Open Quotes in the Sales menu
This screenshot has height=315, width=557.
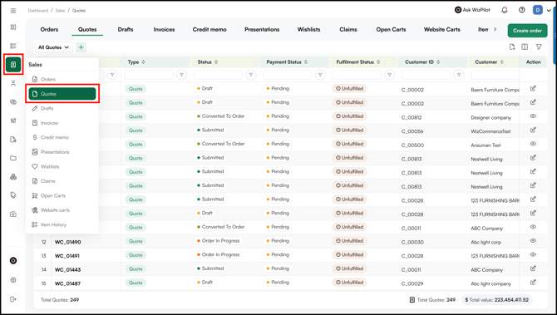(x=62, y=94)
